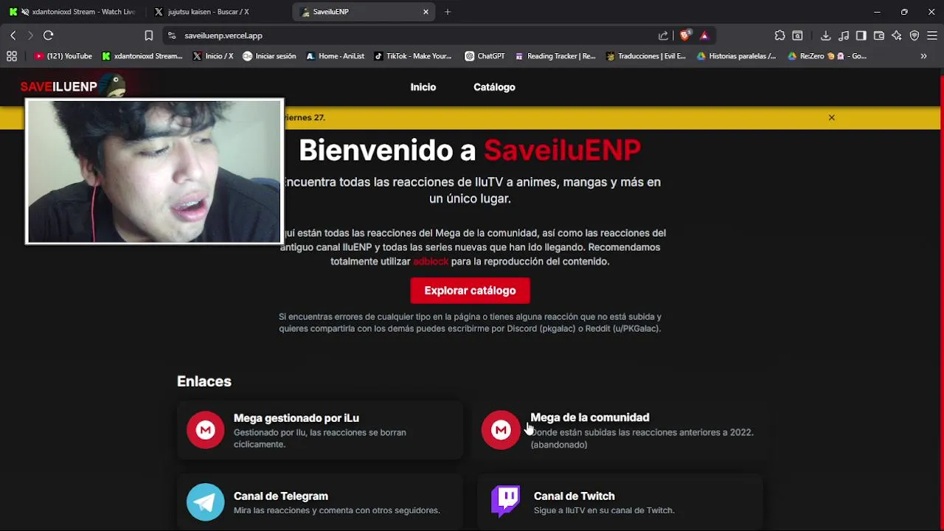Reload the page with the refresh icon
944x531 pixels.
click(x=49, y=35)
